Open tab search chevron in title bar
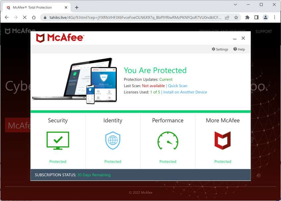The height and width of the screenshot is (201, 281). click(x=235, y=5)
